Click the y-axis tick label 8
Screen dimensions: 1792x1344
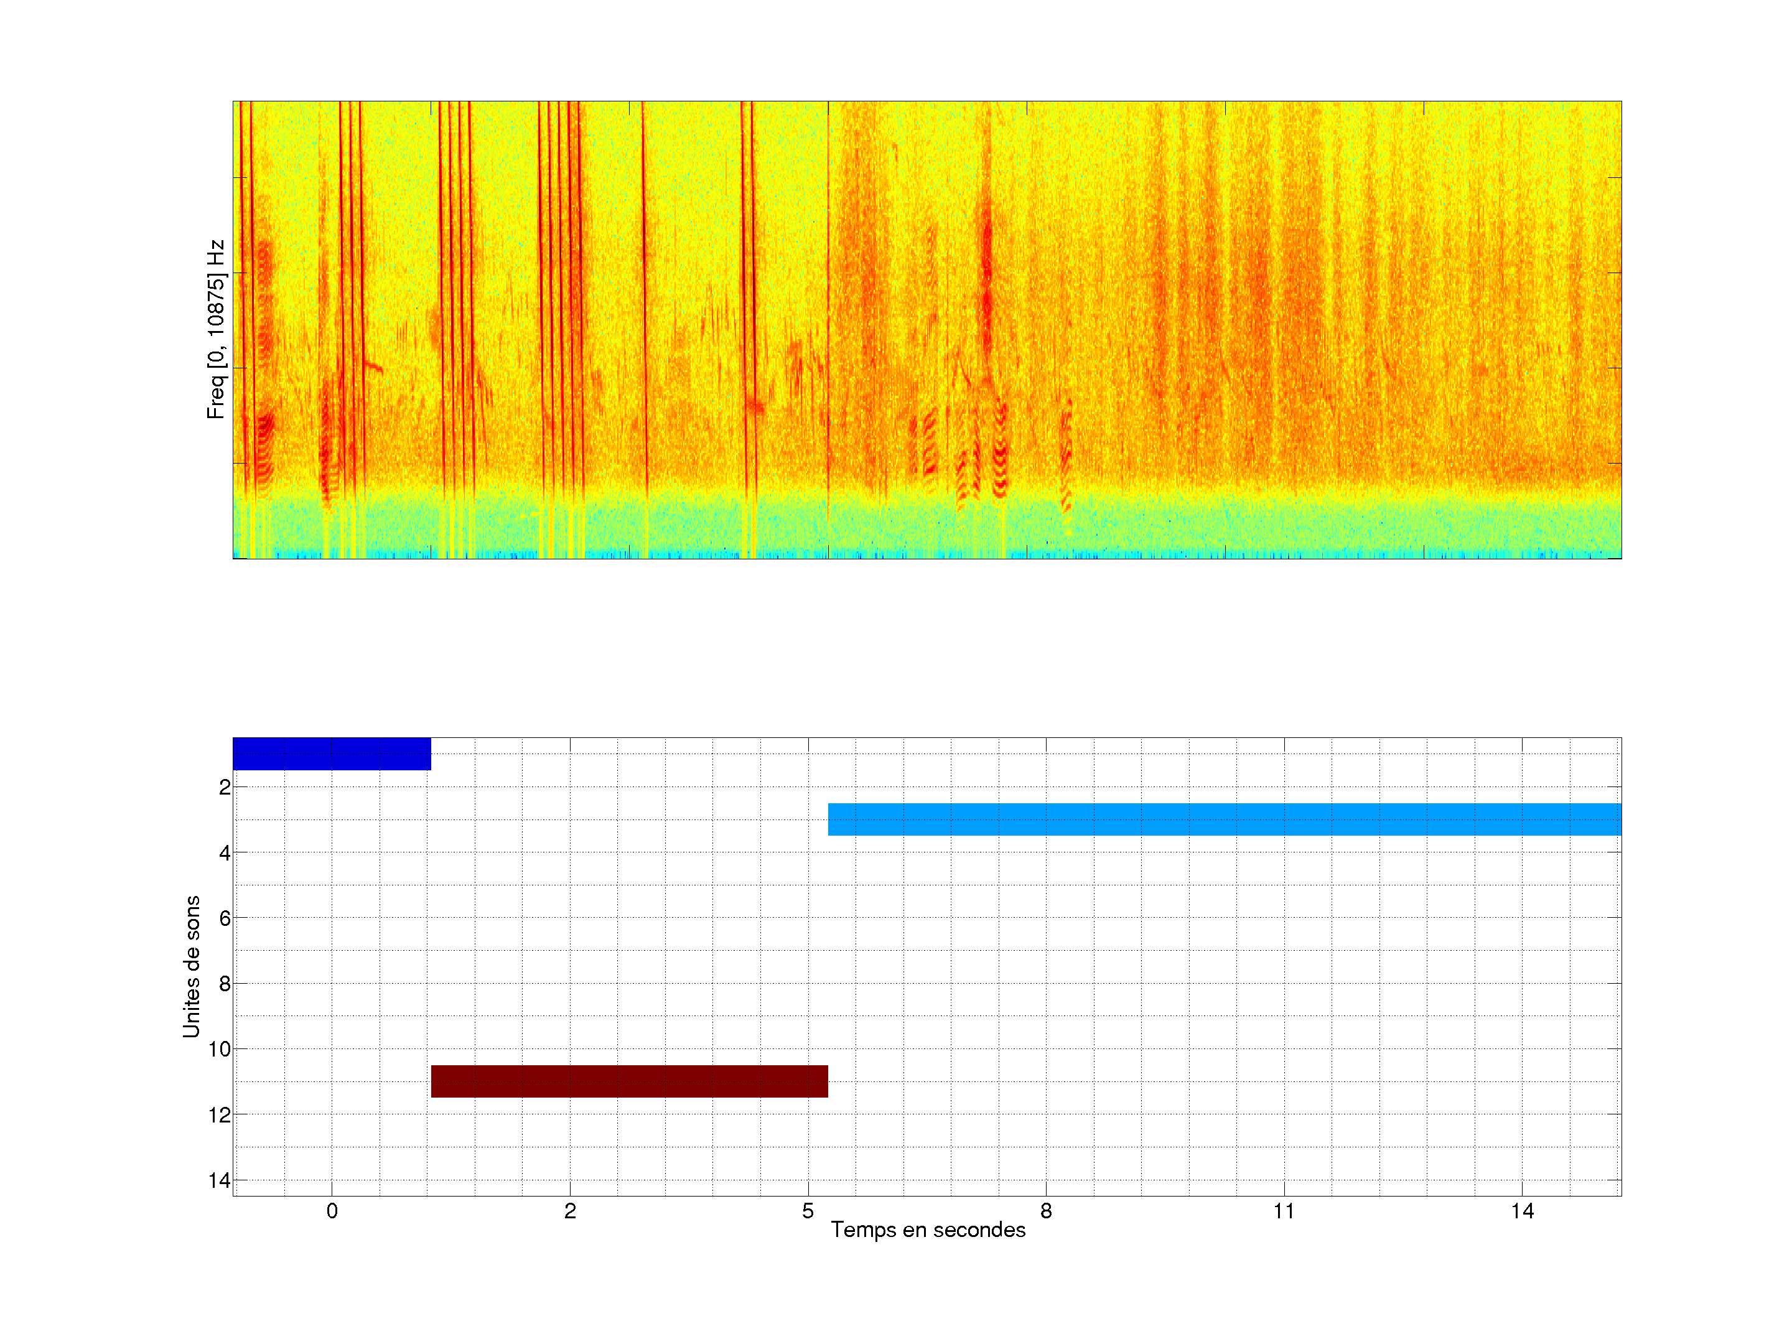click(225, 984)
